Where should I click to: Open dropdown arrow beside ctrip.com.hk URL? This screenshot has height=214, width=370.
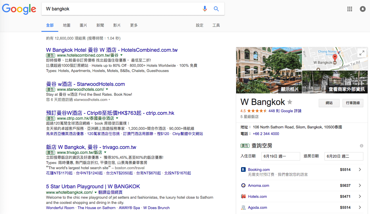pos(117,118)
